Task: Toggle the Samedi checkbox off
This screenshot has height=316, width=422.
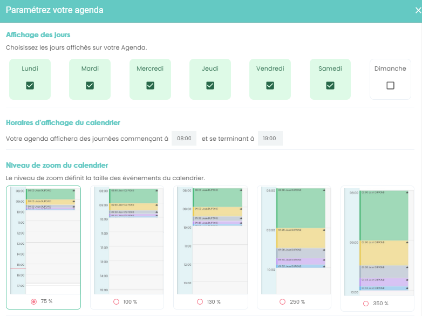Action: pyautogui.click(x=330, y=85)
